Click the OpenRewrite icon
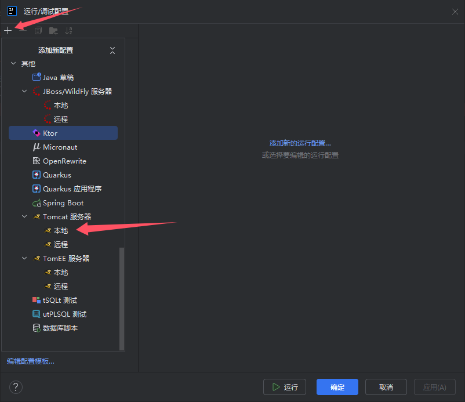 (x=37, y=161)
